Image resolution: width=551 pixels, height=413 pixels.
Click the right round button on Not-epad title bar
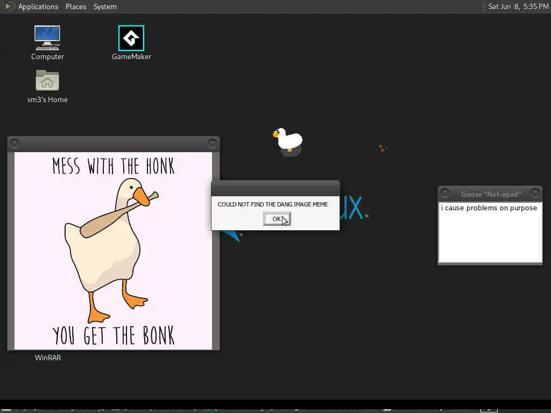535,193
